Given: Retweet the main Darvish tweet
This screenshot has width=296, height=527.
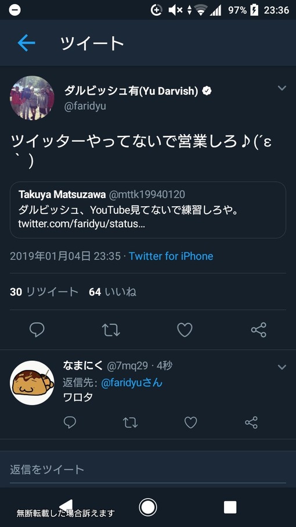Looking at the screenshot, I should pos(111,329).
